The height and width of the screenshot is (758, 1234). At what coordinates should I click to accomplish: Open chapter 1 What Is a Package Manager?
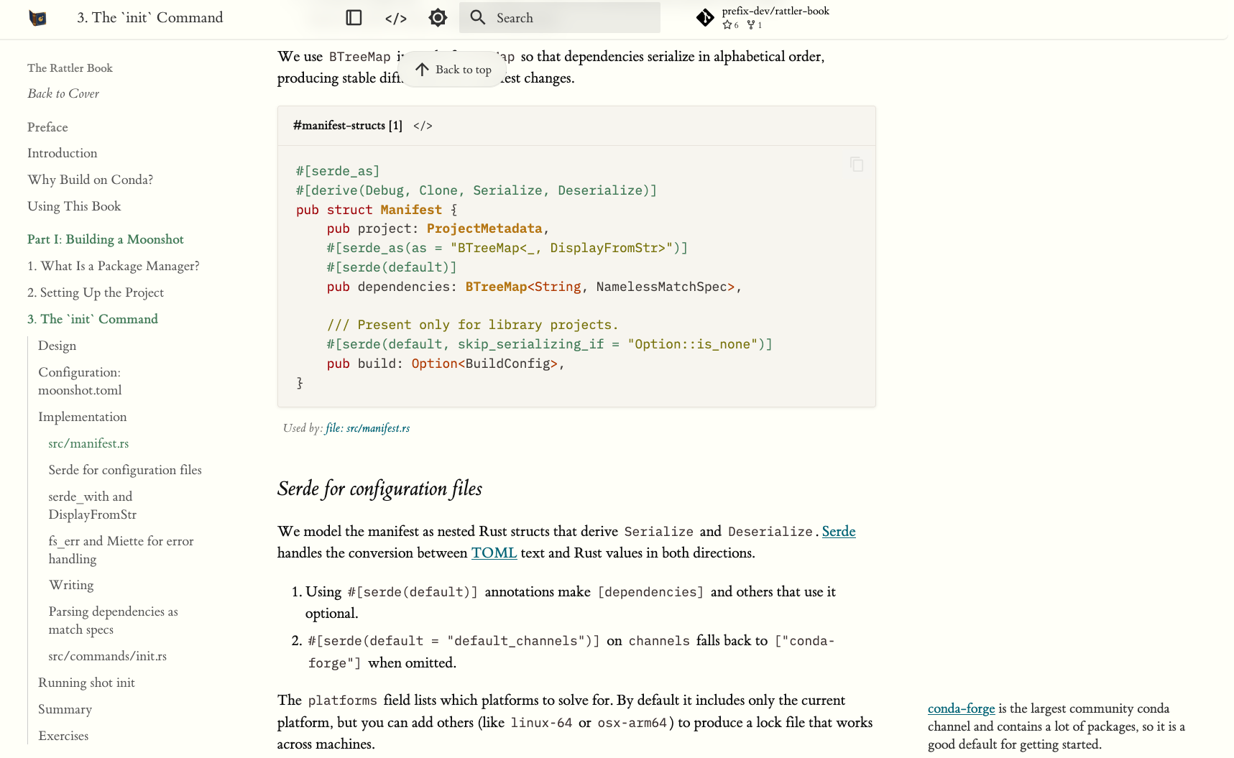coord(114,266)
